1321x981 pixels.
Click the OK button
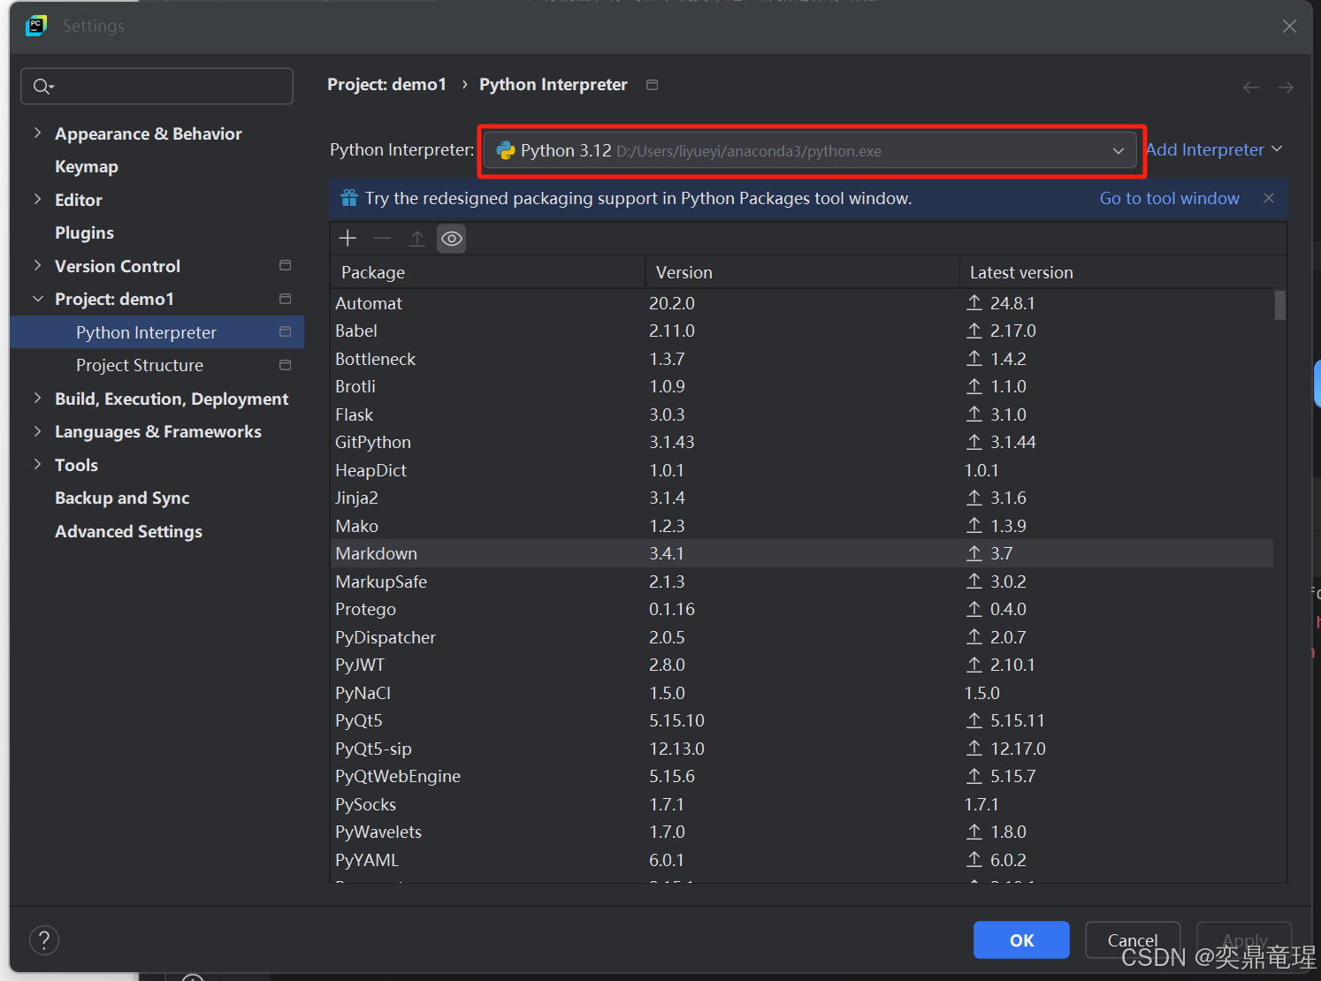coord(1021,939)
